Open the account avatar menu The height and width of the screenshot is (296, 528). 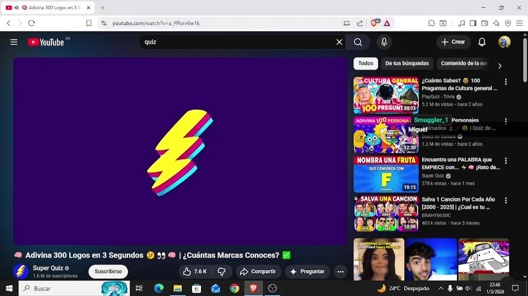pos(504,42)
